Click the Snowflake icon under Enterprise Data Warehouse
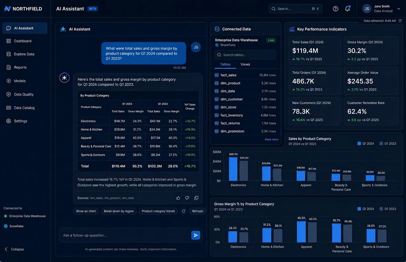 [x=217, y=45]
